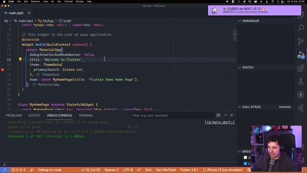Image resolution: width=307 pixels, height=173 pixels.
Task: Click the lightbulb quick-fix on line 15
Action: pos(20,59)
